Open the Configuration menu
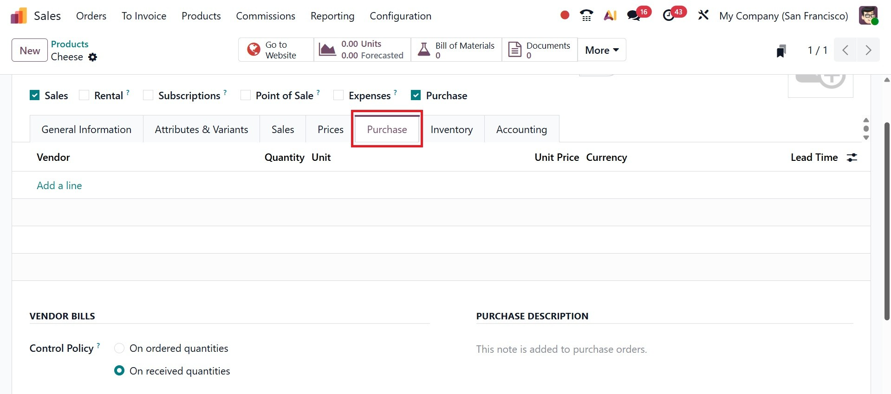This screenshot has height=394, width=891. coord(400,16)
